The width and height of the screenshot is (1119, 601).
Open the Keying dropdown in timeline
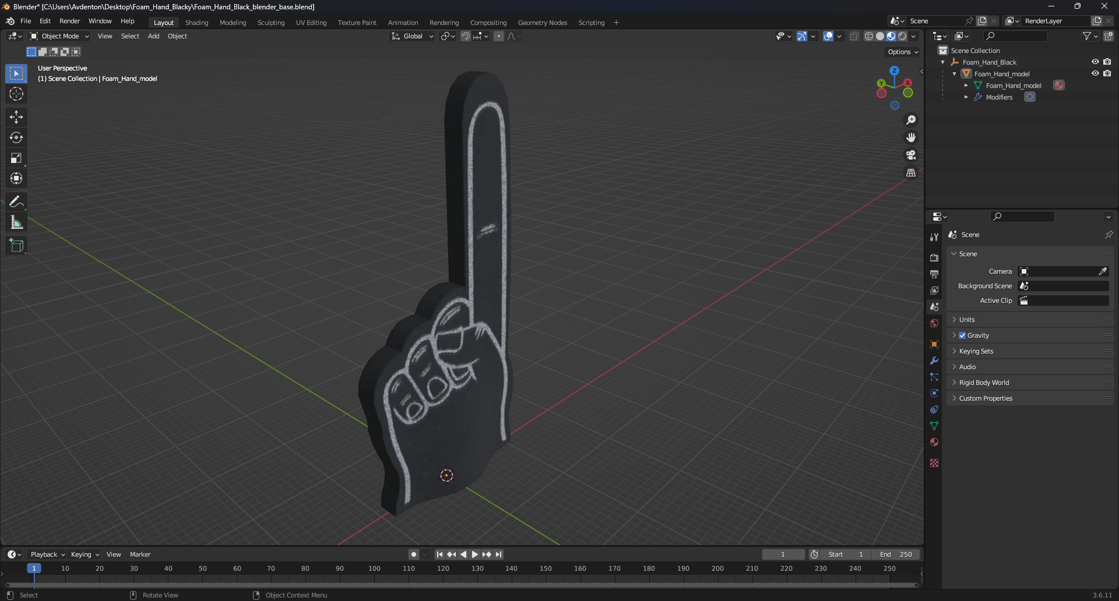click(x=85, y=554)
